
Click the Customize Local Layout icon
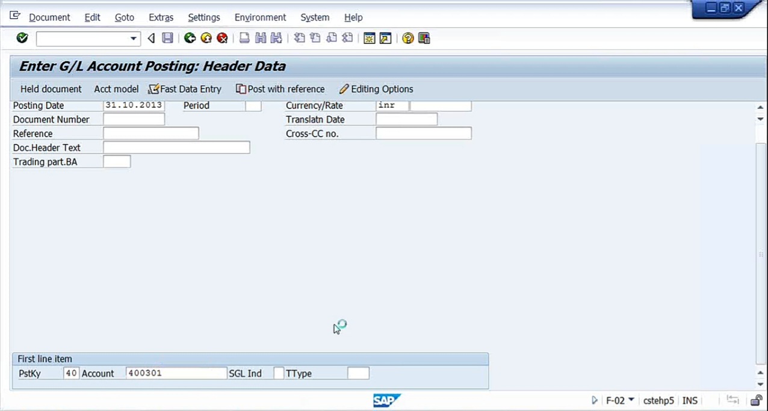424,39
